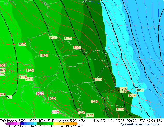The image size is (164, 127).
Task: Click the 474 legend value
Action: pyautogui.click(x=8, y=126)
